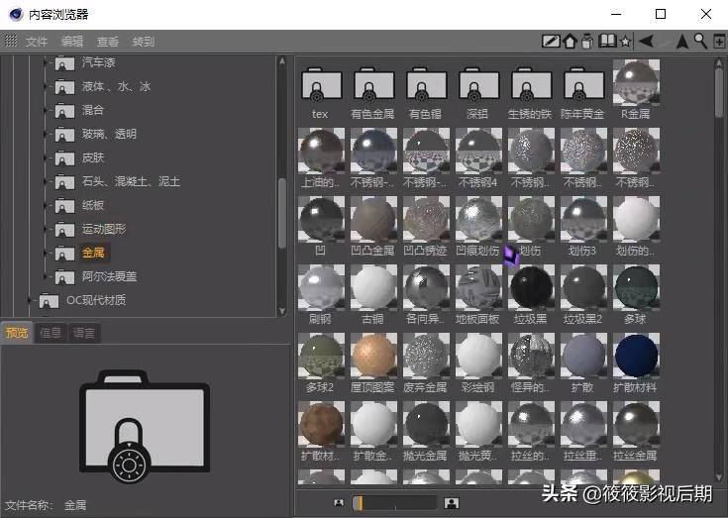The width and height of the screenshot is (728, 518).
Task: Click the presets bucket icon in toolbar
Action: [587, 42]
